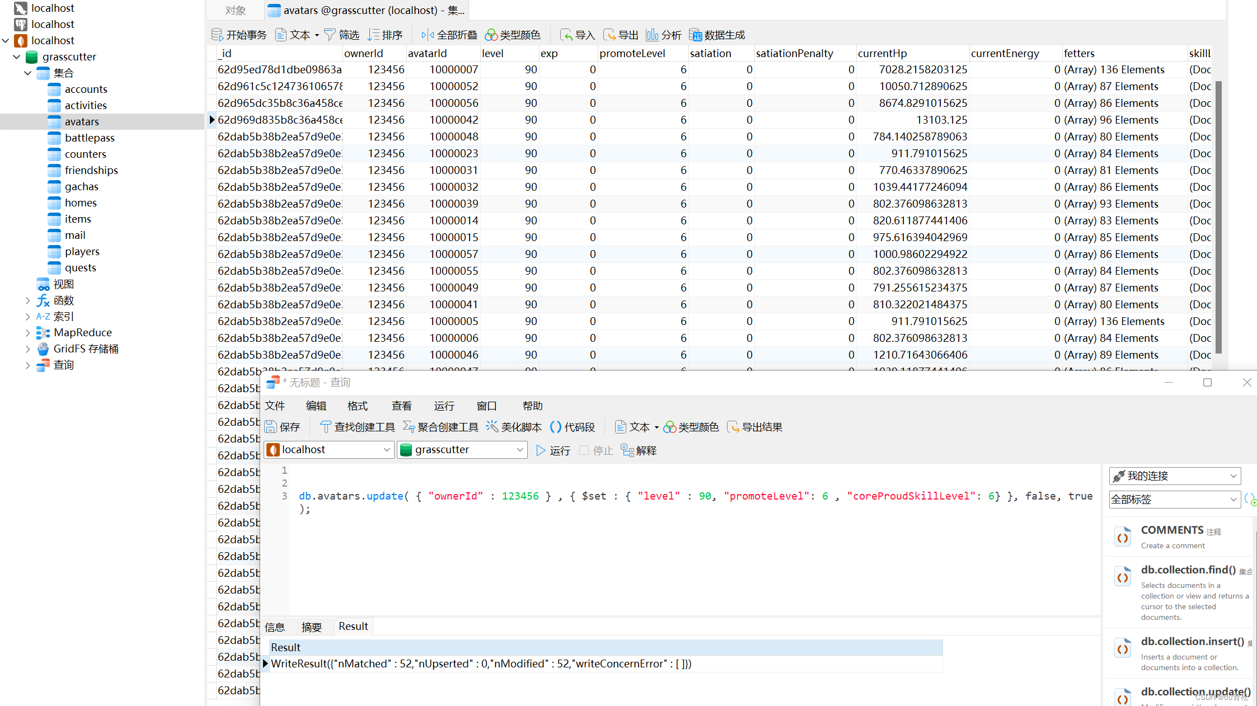
Task: Expand the GridFS 存储桶 node
Action: 28,349
